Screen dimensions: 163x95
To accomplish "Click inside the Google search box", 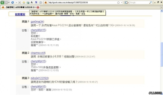I will [x=139, y=3].
